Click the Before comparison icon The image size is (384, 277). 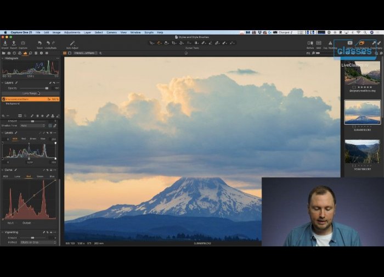pyautogui.click(x=310, y=43)
